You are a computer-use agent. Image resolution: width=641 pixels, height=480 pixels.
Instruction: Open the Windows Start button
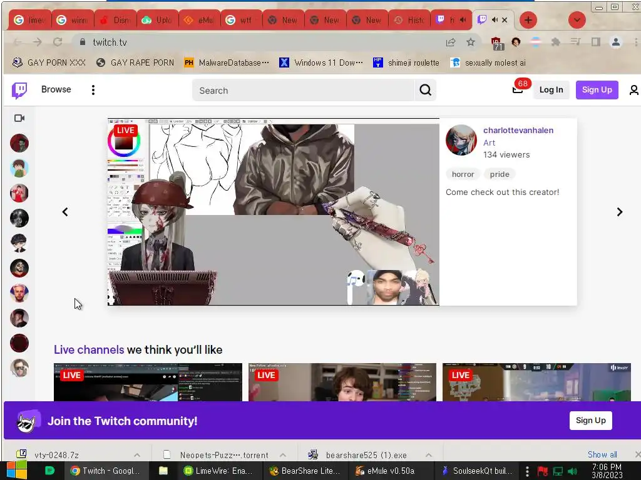pos(17,471)
